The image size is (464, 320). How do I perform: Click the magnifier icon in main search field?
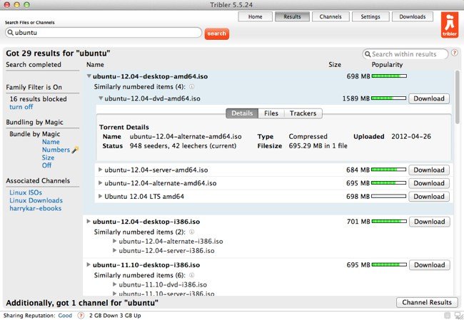click(10, 33)
